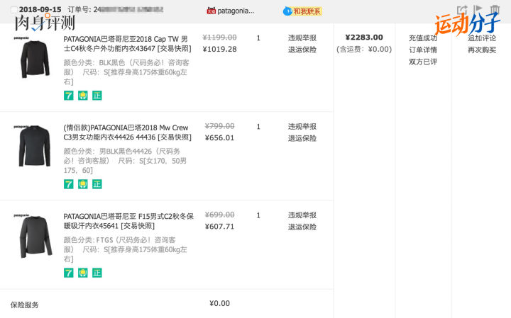511x318 pixels.
Task: Click the Tmall shop icon before patagonia
Action: tap(211, 11)
